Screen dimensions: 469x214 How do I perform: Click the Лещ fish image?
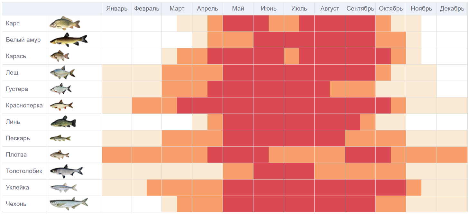[62, 73]
